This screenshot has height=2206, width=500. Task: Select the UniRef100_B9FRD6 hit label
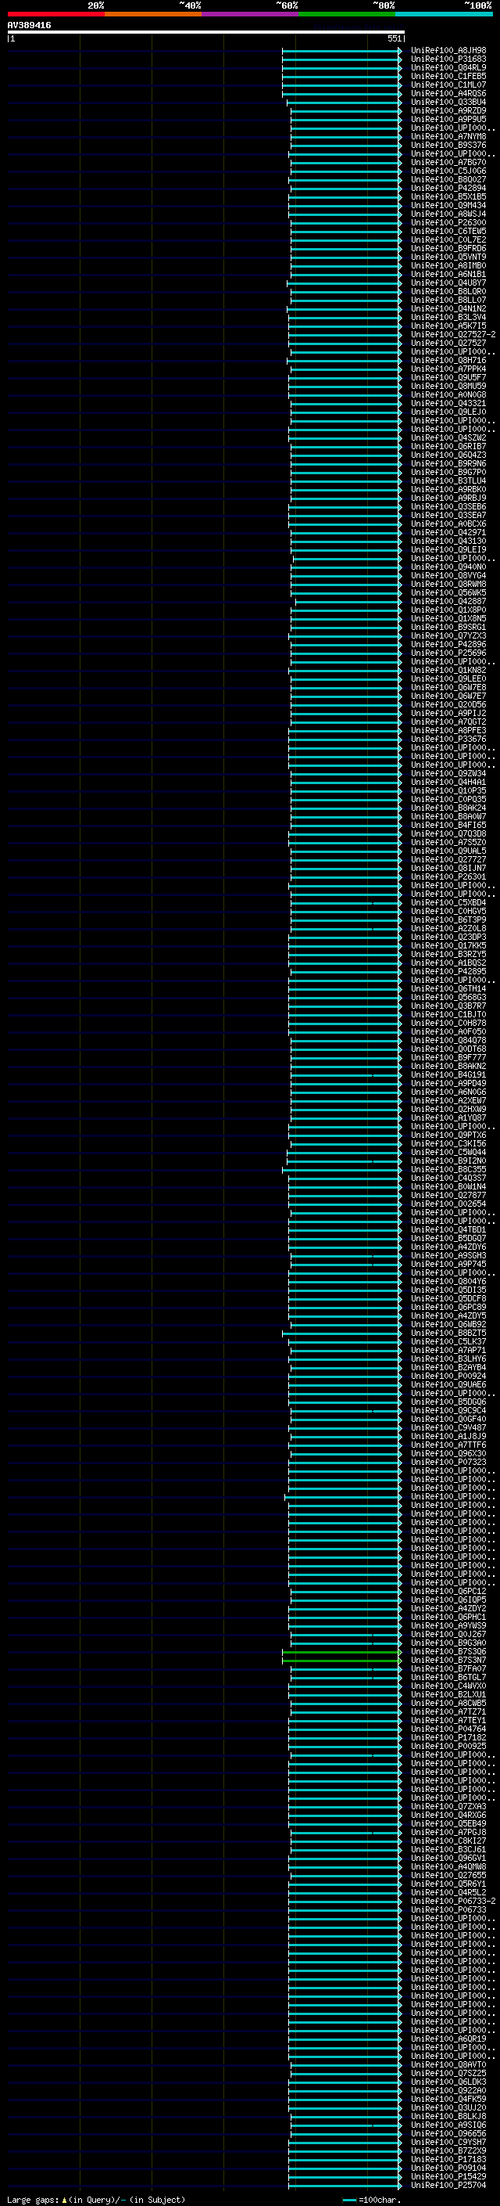click(448, 248)
